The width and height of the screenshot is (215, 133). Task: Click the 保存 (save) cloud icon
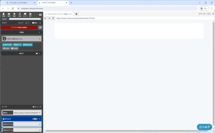[x=9, y=14]
